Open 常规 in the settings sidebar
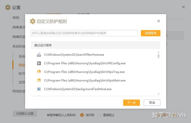Image resolution: width=191 pixels, height=123 pixels. click(x=16, y=18)
